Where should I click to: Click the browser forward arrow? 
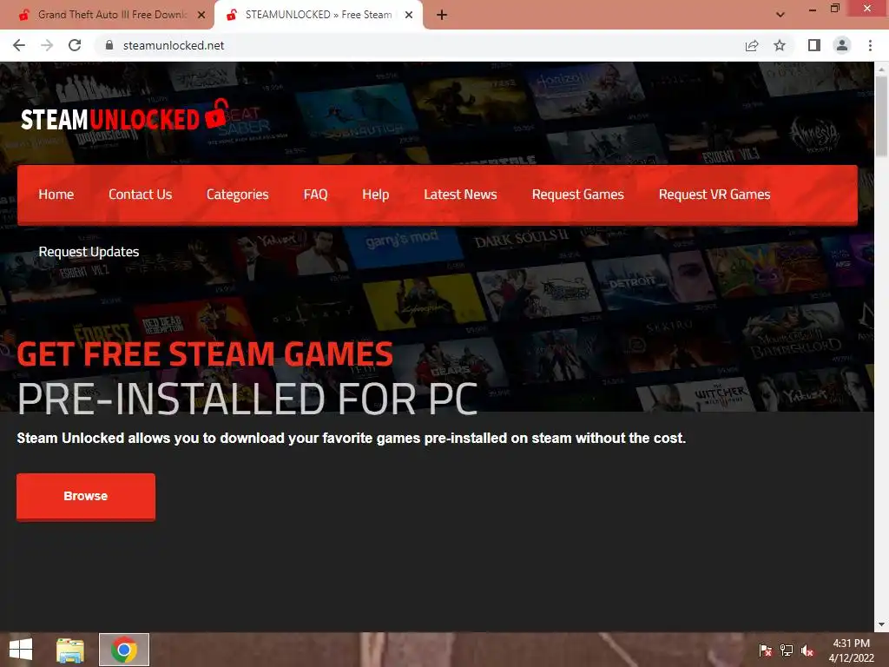47,45
